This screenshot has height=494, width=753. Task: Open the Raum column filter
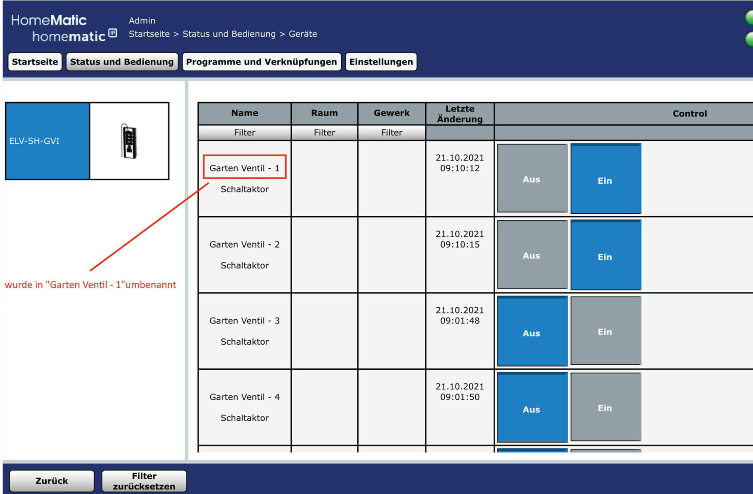pyautogui.click(x=324, y=133)
